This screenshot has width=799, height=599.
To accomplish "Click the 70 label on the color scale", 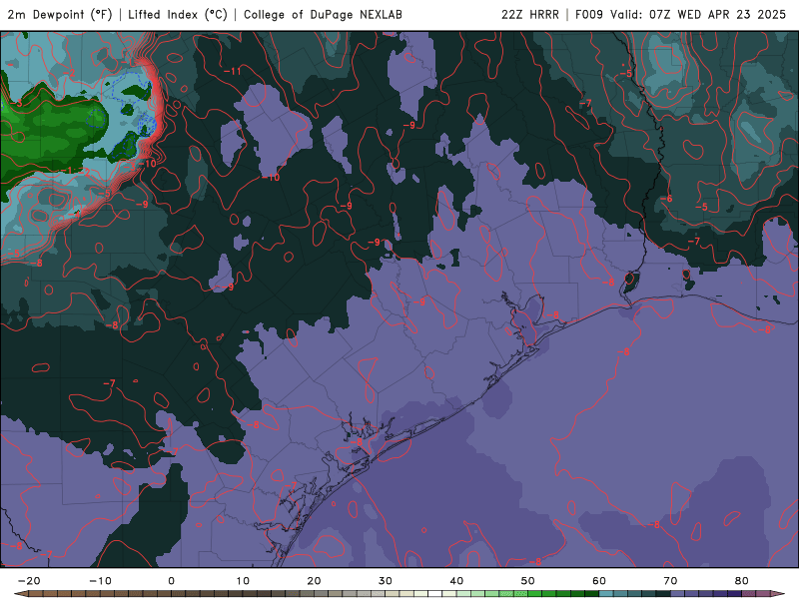I will [x=670, y=581].
